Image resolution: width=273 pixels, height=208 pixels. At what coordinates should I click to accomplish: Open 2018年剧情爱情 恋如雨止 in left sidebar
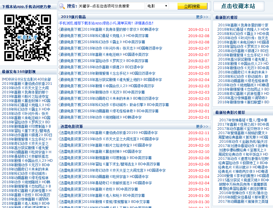pyautogui.click(x=26, y=186)
